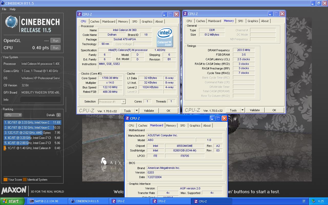Click the Processor field in Your System

40,64
